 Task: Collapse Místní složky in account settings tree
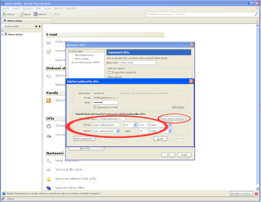[70, 51]
